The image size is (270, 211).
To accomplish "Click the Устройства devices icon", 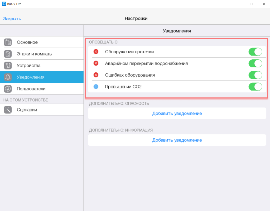I will [8, 65].
